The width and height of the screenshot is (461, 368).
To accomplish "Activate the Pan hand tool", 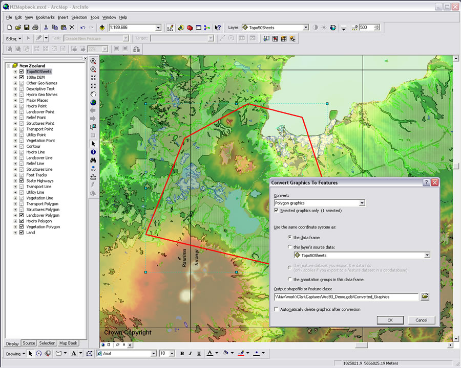I will 93,93.
